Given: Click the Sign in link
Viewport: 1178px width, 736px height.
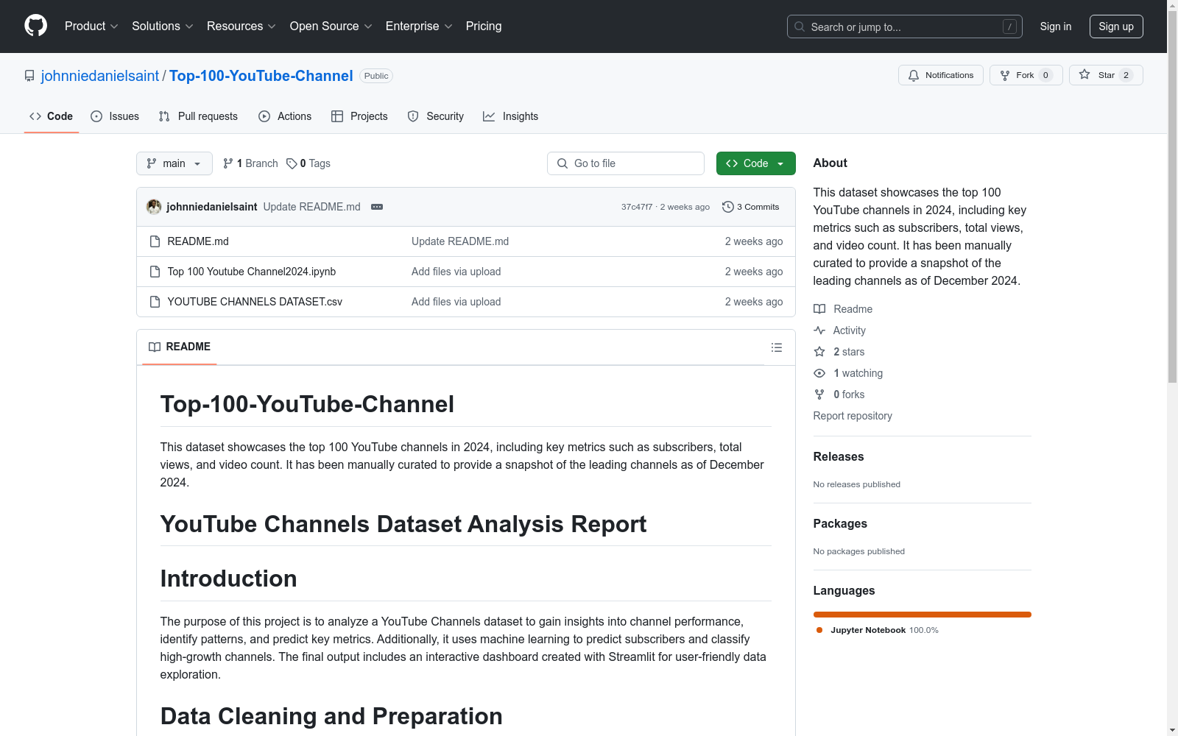Looking at the screenshot, I should tap(1056, 26).
